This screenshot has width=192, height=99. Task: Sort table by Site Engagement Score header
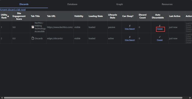[x=19, y=16]
